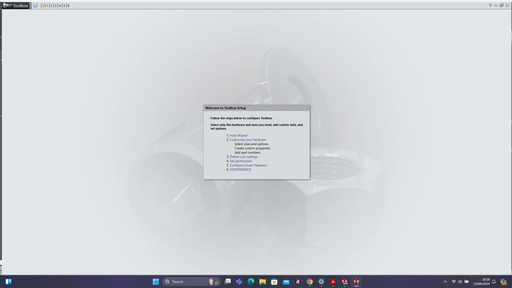
Task: Open Windows Start menu
Action: click(156, 282)
